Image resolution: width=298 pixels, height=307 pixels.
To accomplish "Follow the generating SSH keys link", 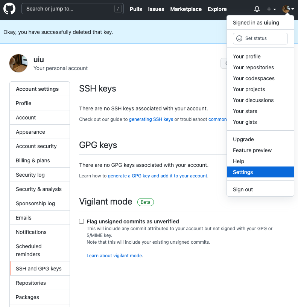I will (151, 119).
